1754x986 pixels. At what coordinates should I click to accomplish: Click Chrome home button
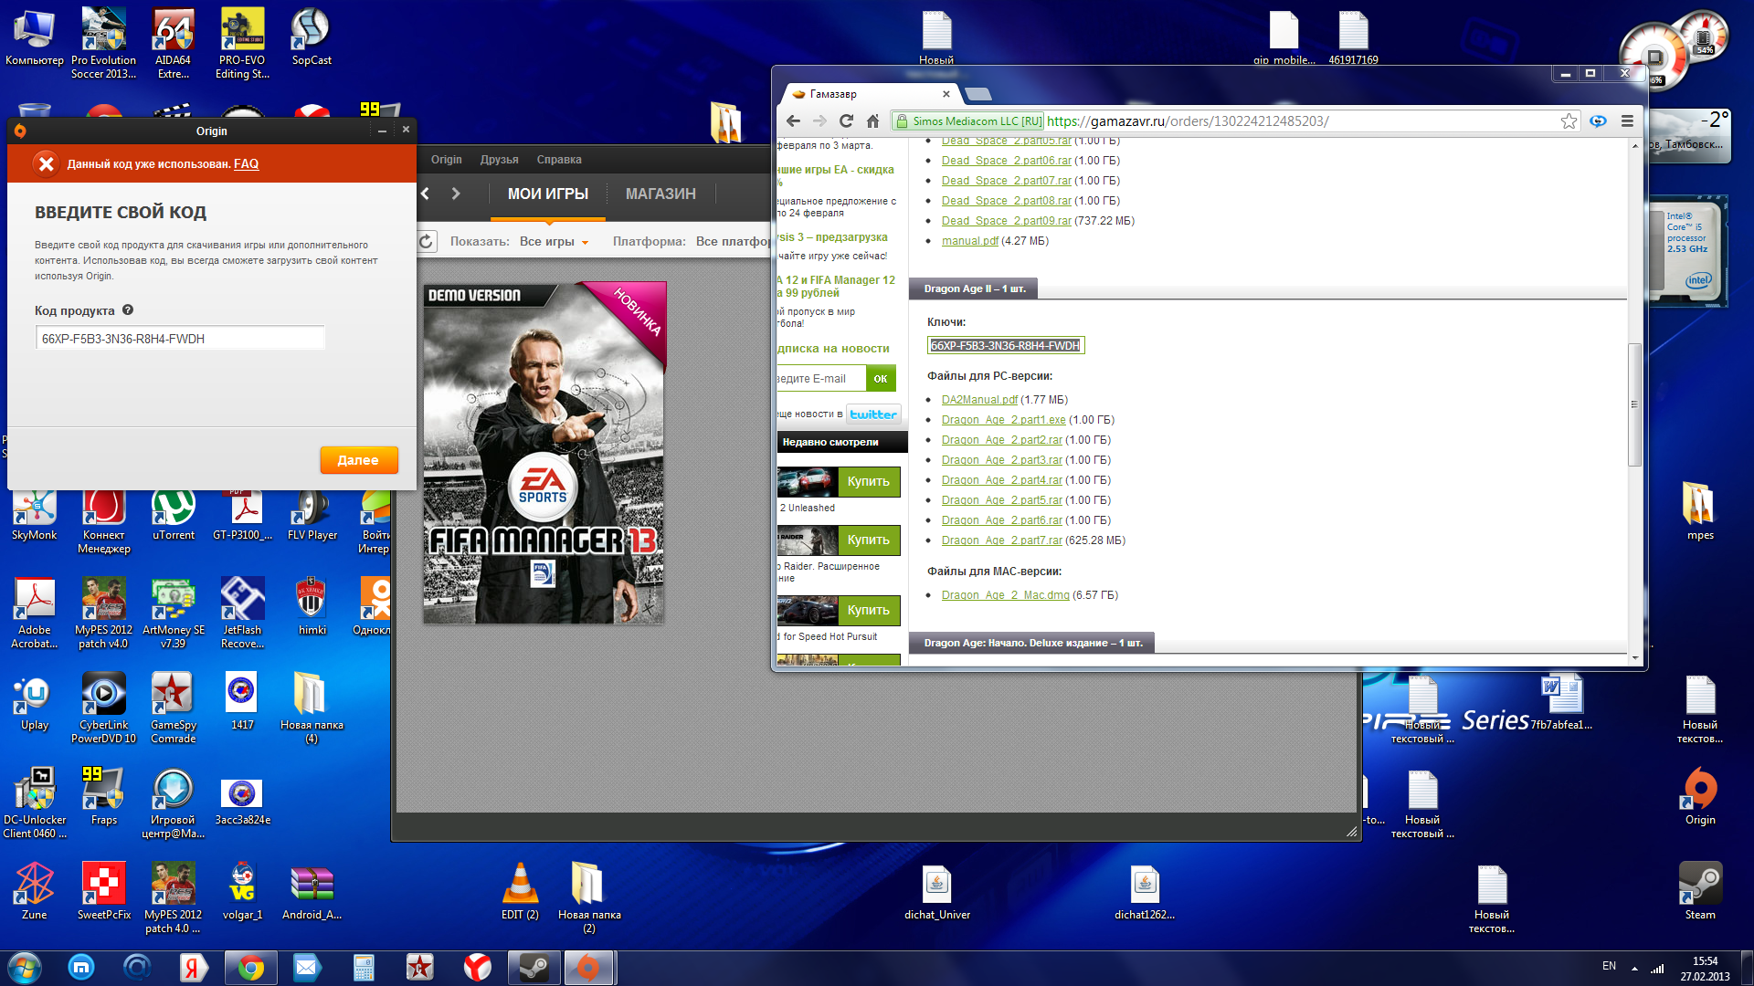point(873,121)
